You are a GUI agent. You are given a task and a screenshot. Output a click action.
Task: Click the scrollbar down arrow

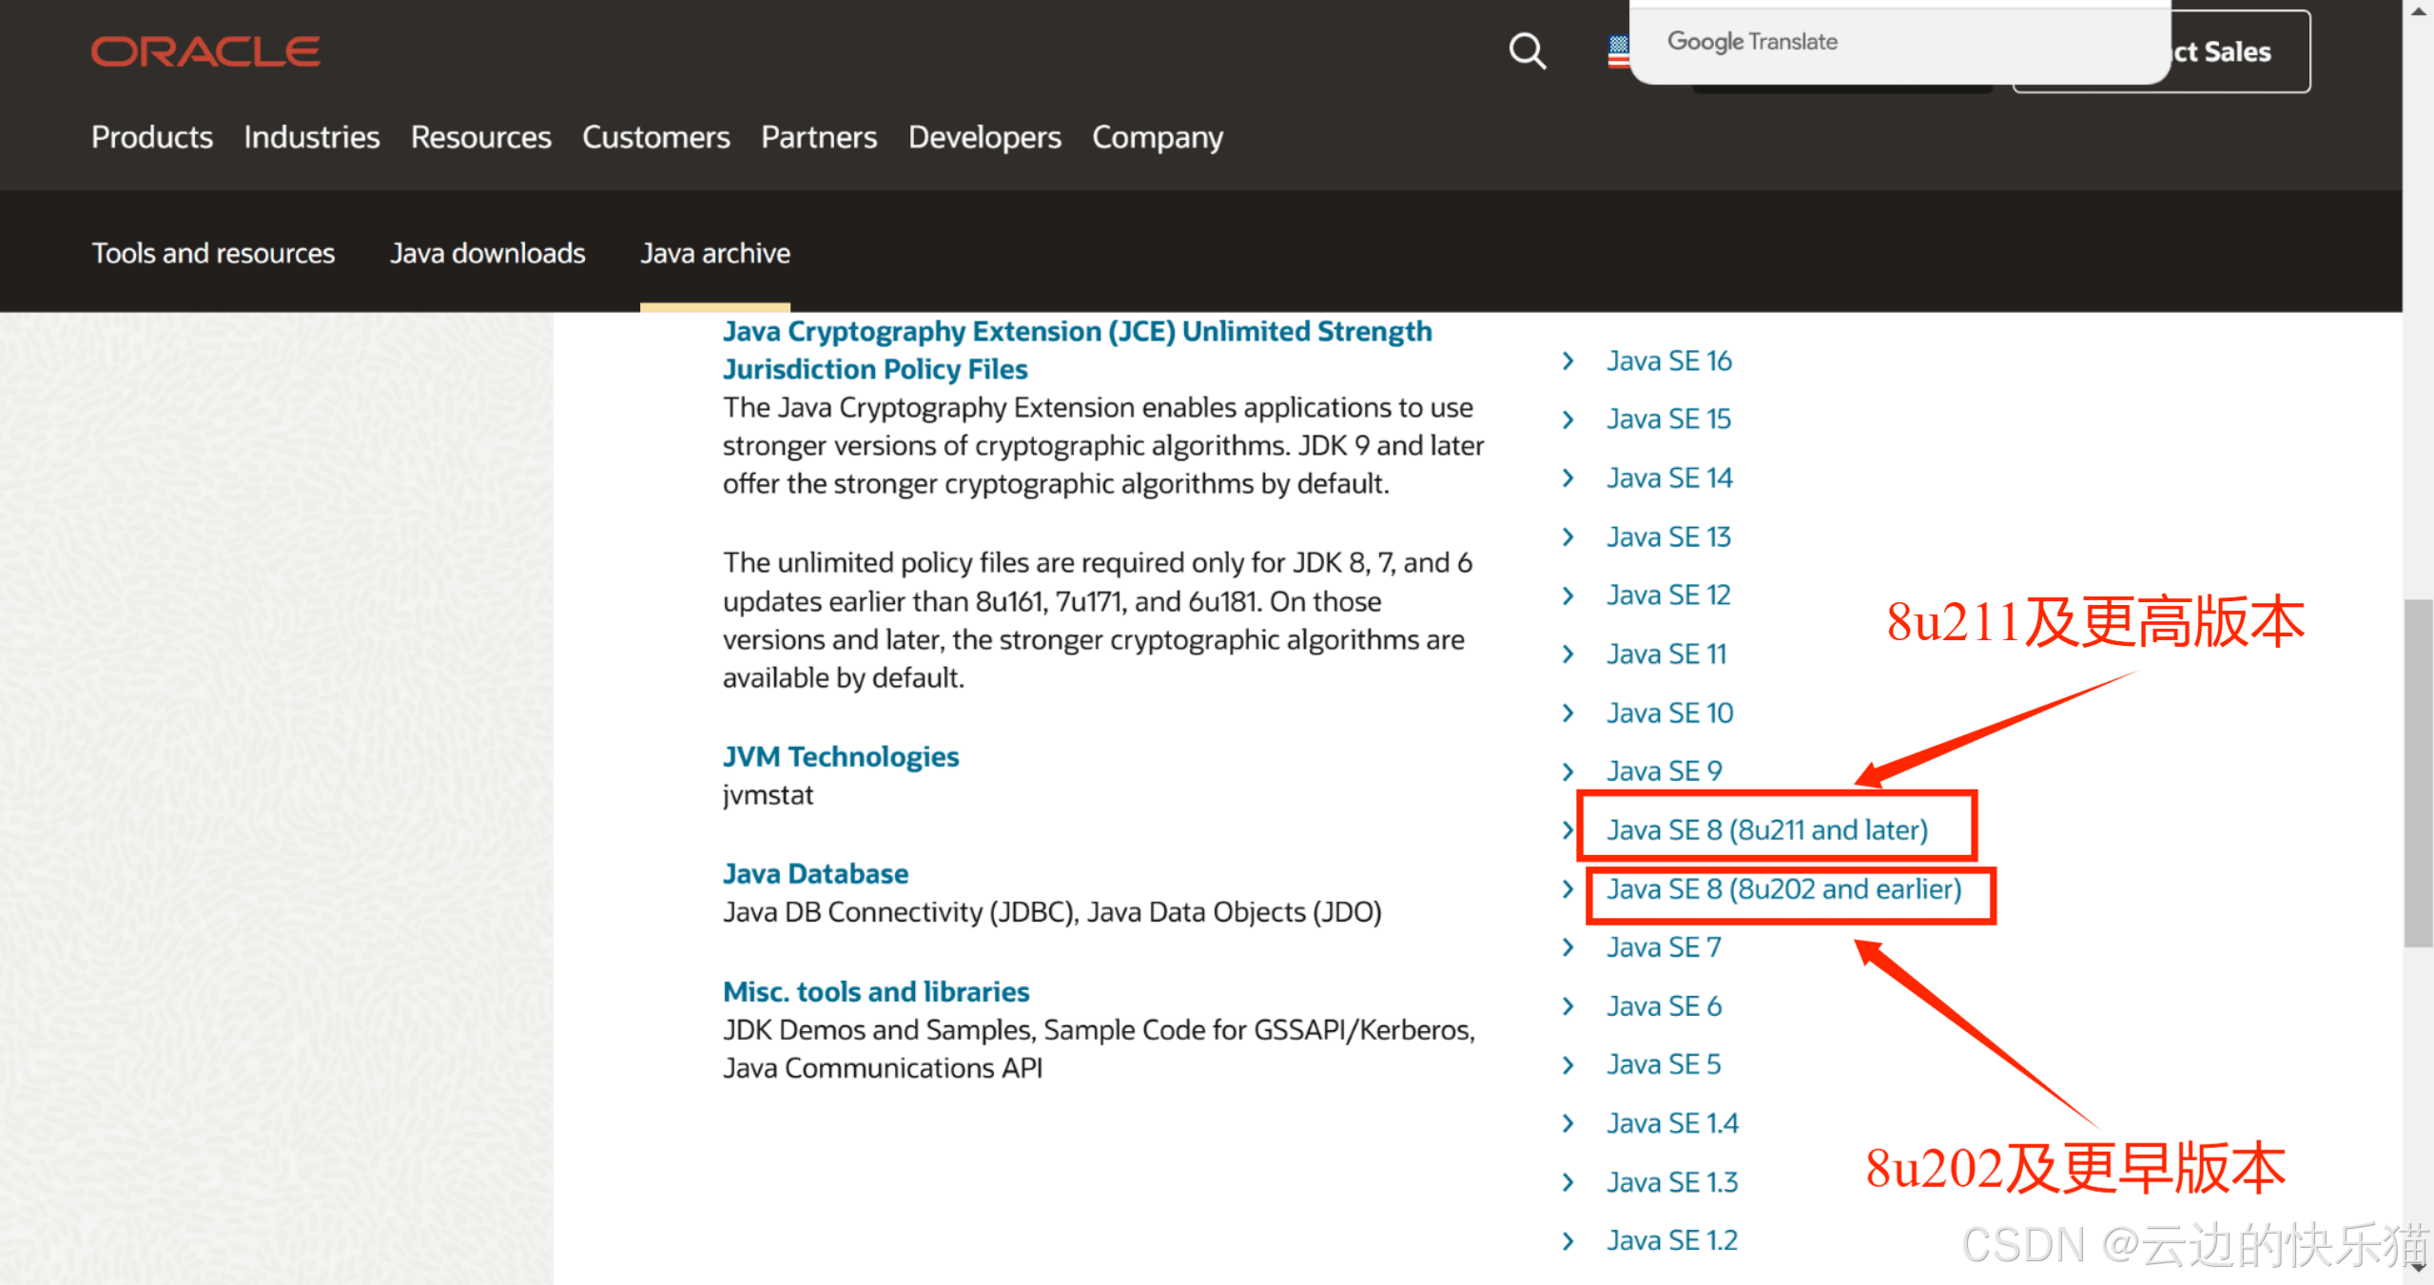point(2418,1268)
